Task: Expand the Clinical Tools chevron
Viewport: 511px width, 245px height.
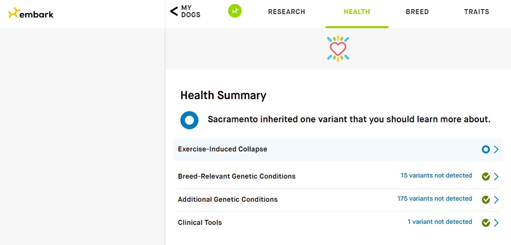Action: (496, 223)
